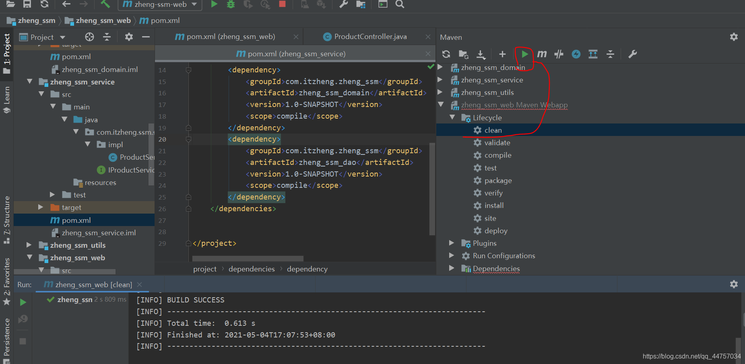Viewport: 745px width, 364px height.
Task: Open Search Everywhere magnifier
Action: point(400,4)
